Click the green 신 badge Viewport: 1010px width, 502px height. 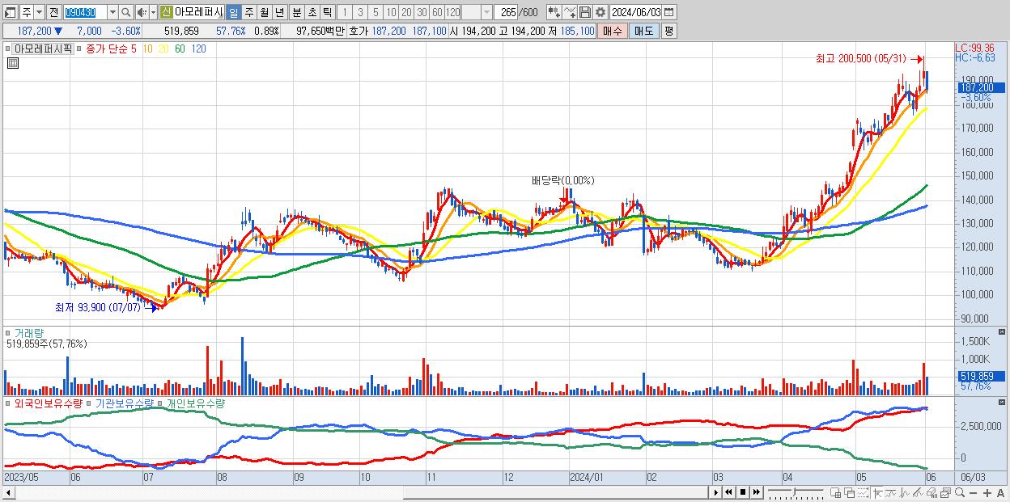click(166, 12)
